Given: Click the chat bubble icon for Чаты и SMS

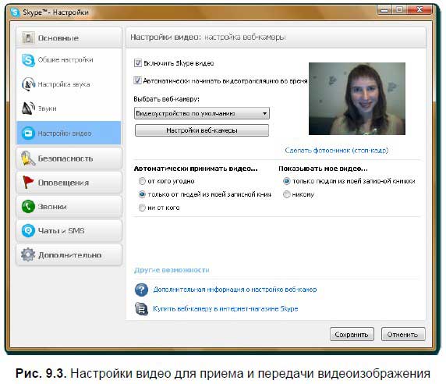Looking at the screenshot, I should (x=28, y=230).
